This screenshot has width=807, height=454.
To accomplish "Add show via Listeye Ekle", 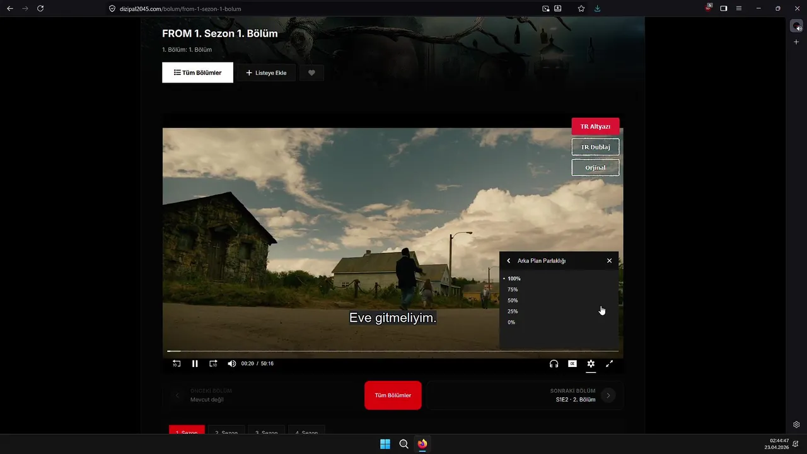I will pyautogui.click(x=266, y=73).
